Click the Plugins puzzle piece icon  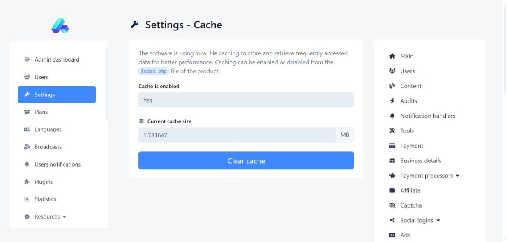point(27,182)
